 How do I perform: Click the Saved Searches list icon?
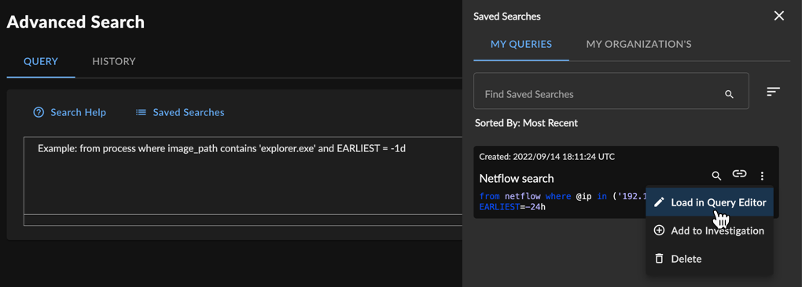[142, 112]
